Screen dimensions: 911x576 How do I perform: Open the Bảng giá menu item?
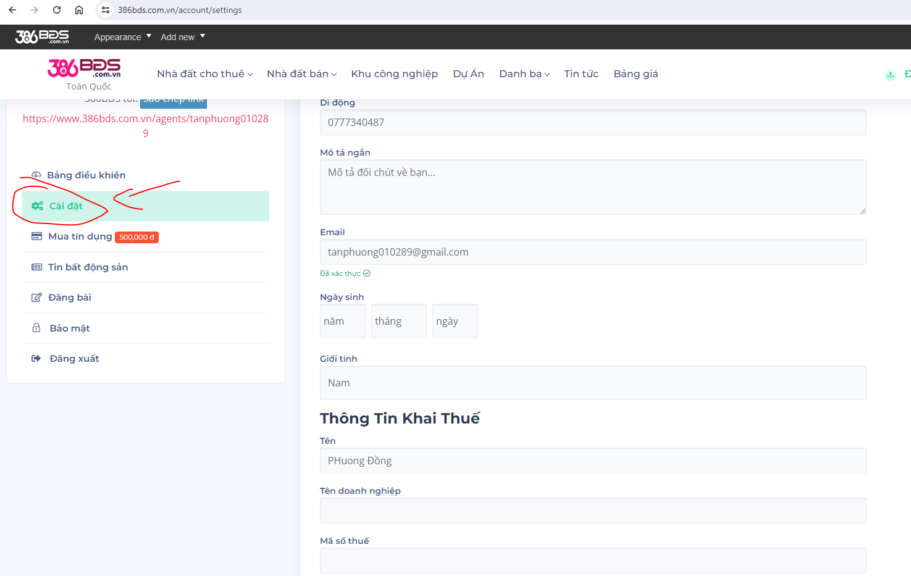(636, 73)
